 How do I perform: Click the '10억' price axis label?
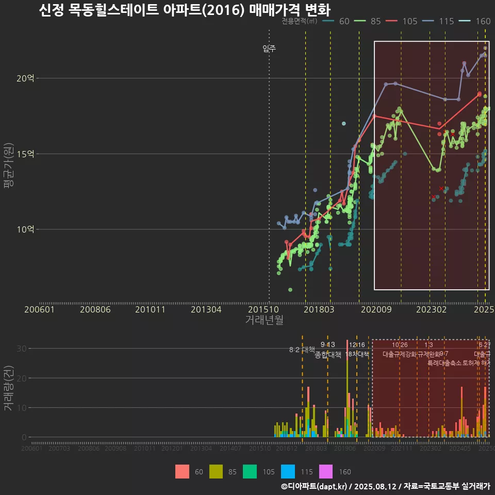[x=25, y=229]
